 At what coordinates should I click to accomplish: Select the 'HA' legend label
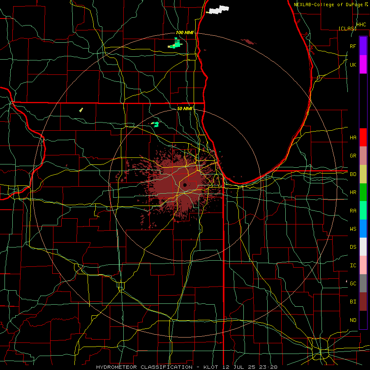(353, 137)
